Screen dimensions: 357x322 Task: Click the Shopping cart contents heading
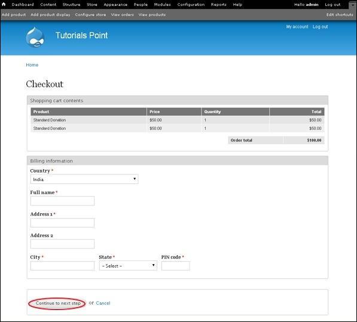(x=56, y=100)
